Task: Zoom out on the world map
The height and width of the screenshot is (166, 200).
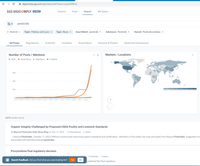Action: (x=110, y=106)
